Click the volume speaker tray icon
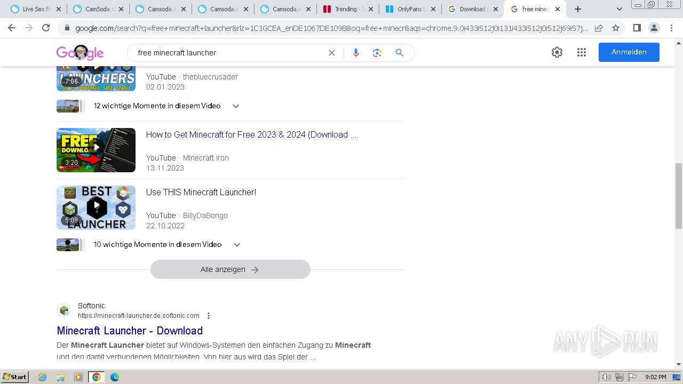Screen dimensions: 683x384 (x=606, y=377)
